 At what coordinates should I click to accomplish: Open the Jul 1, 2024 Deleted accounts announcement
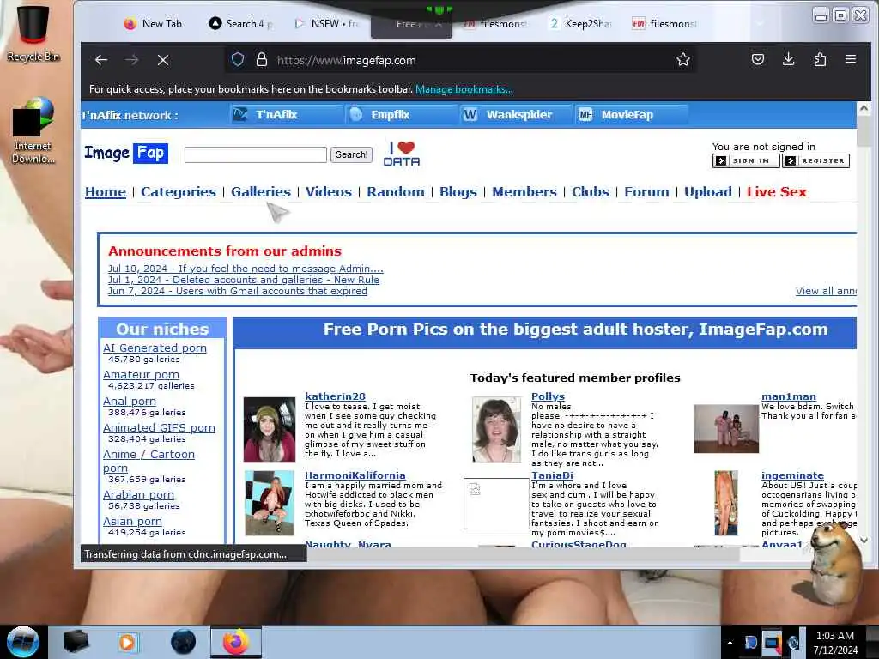(x=243, y=280)
